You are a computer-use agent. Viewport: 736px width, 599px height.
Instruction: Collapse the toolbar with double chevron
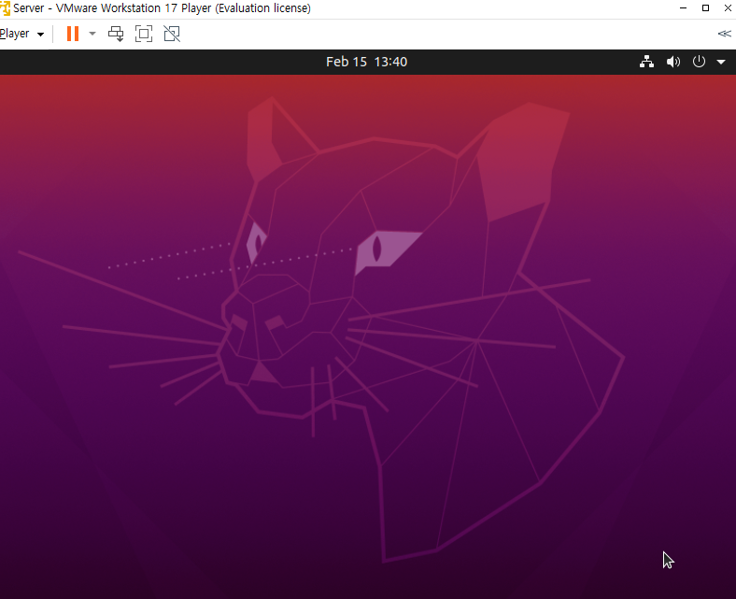tap(724, 34)
